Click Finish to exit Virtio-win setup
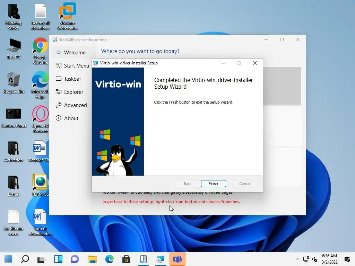 pos(213,184)
